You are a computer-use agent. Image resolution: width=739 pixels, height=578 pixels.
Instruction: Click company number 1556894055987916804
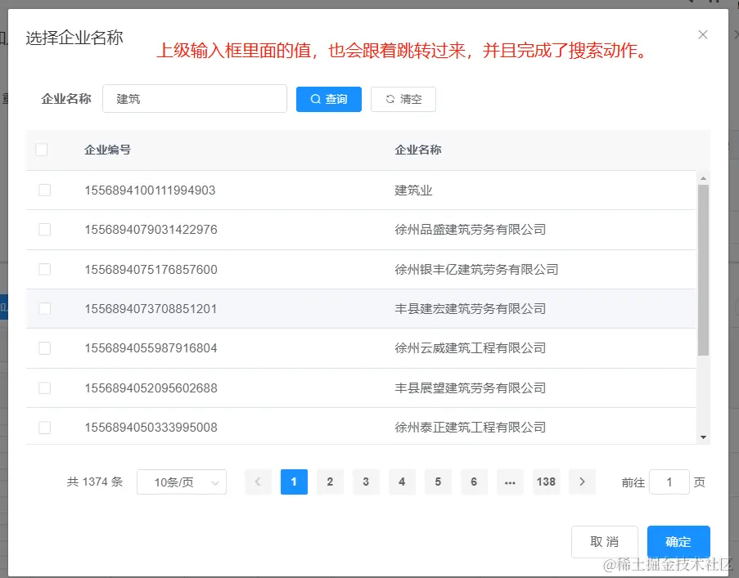[151, 348]
